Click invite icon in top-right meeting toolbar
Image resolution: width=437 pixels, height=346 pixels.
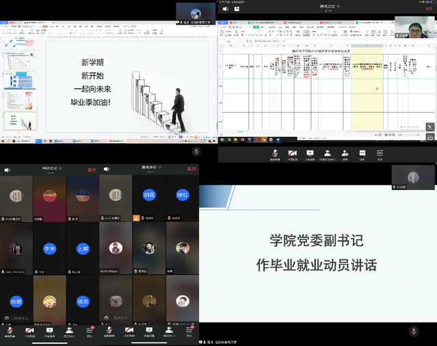pyautogui.click(x=345, y=152)
